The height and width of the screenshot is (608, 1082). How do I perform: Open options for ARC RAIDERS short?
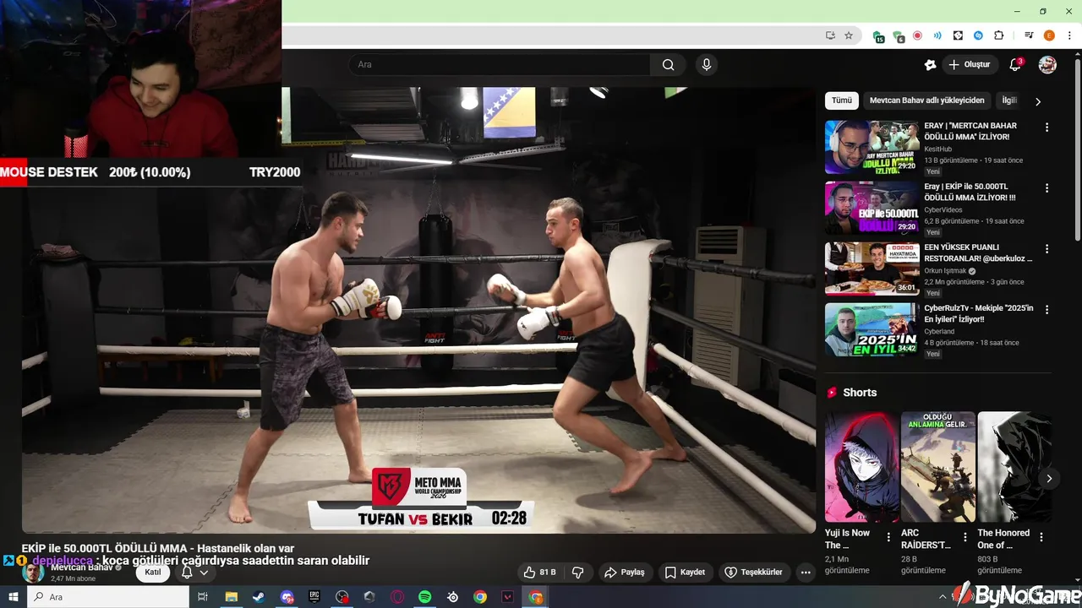coord(965,537)
